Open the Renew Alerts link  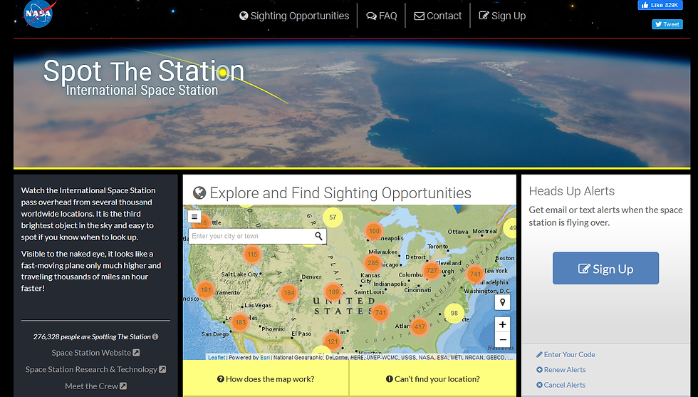point(561,370)
